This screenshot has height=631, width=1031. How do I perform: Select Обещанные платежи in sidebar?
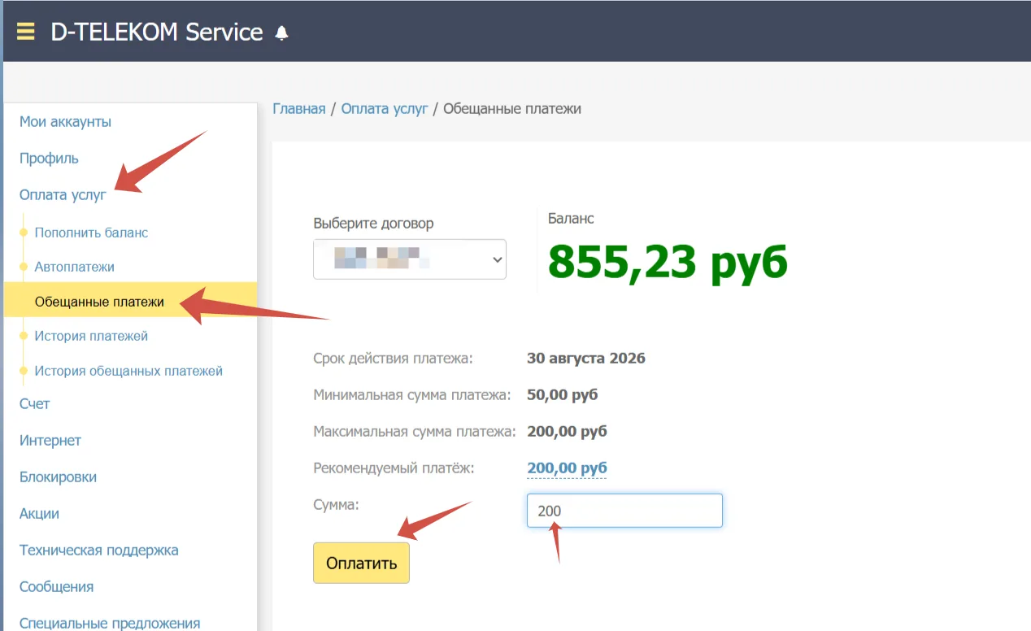pyautogui.click(x=130, y=302)
